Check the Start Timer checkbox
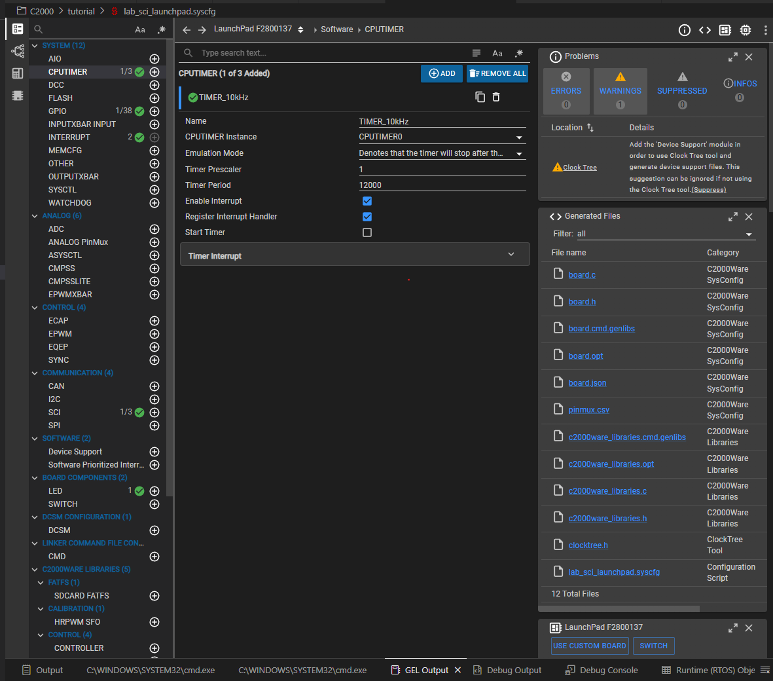 367,232
